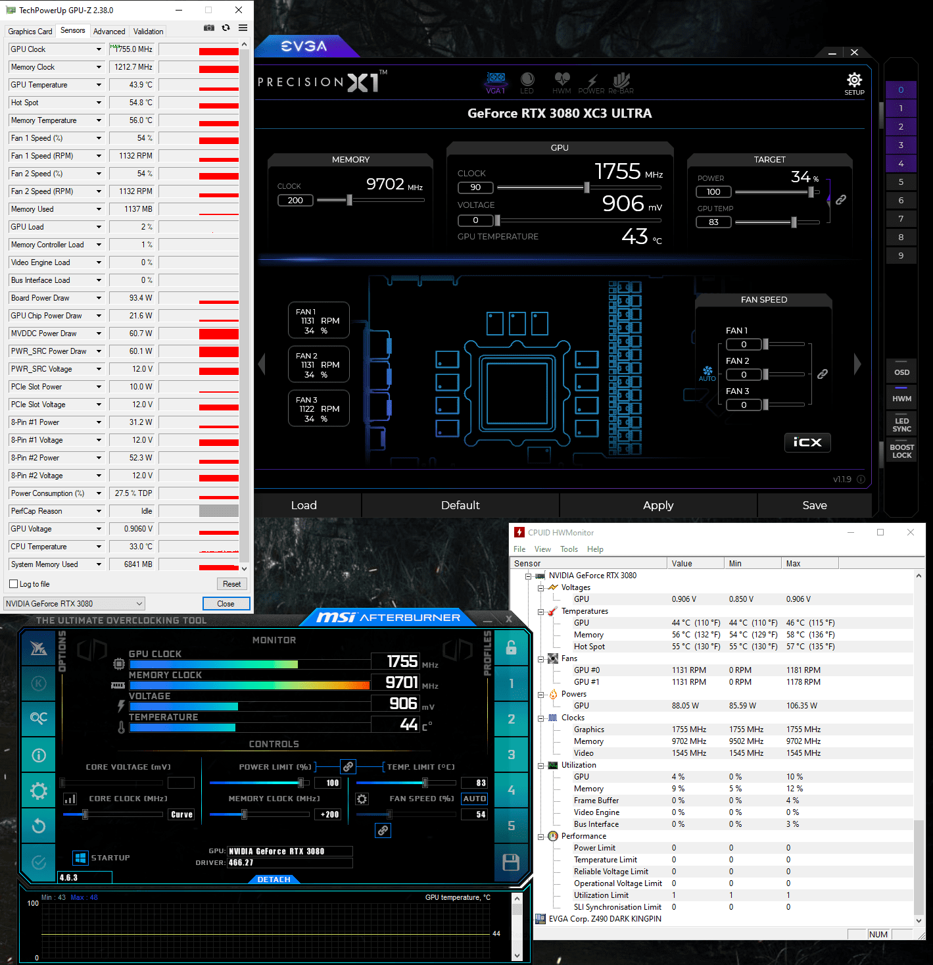
Task: Click the memory clock slider handle in Precision X1
Action: (349, 200)
